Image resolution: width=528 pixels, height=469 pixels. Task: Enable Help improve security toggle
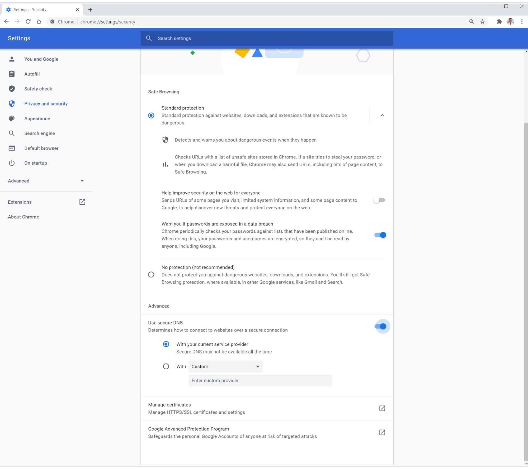(379, 200)
